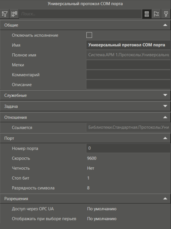Expand the Служебные section
The width and height of the screenshot is (171, 229).
tap(165, 95)
